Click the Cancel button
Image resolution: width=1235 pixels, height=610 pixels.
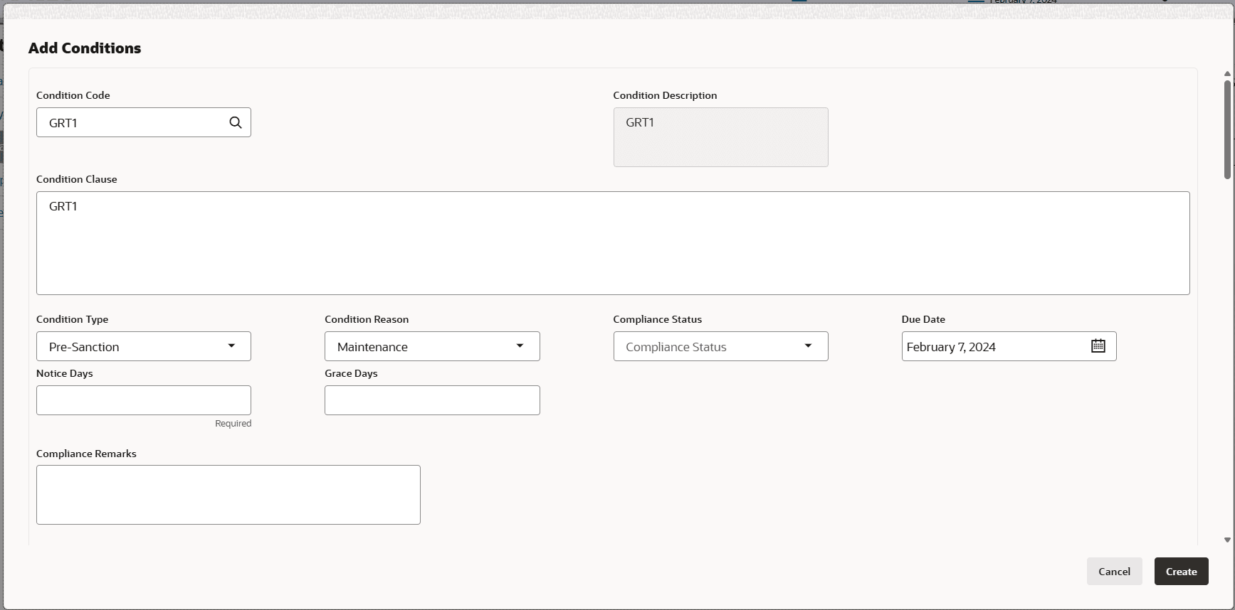pos(1115,572)
